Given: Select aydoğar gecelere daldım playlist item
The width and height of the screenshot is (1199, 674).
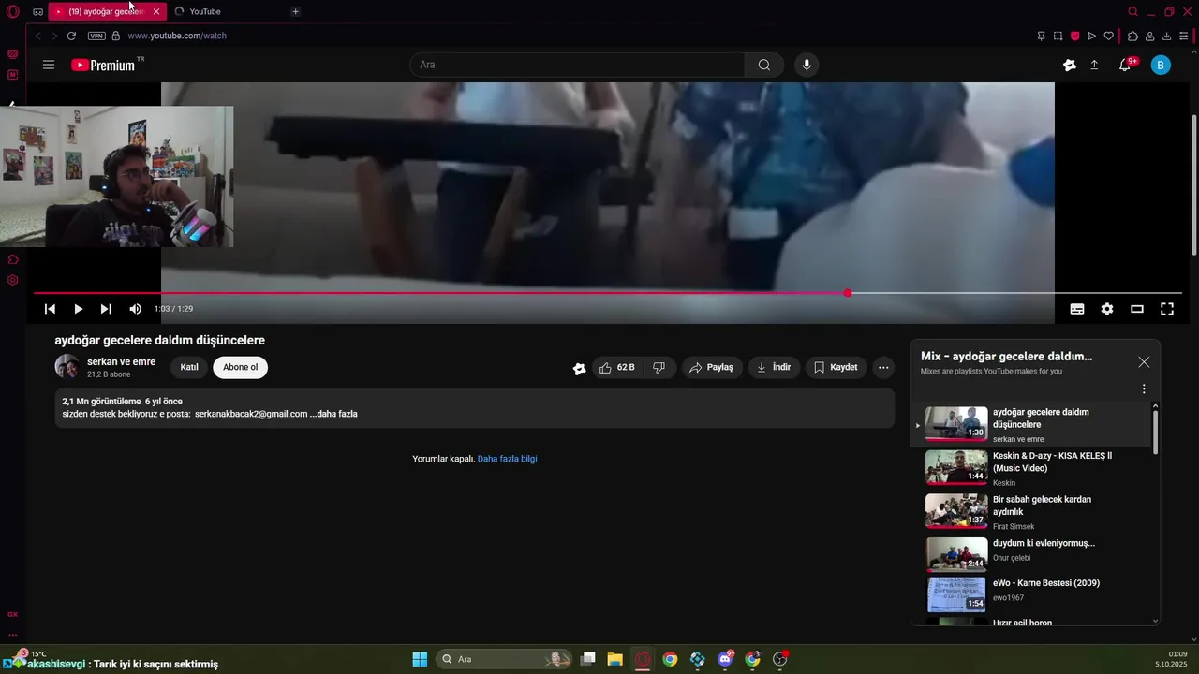Looking at the screenshot, I should tap(1030, 424).
